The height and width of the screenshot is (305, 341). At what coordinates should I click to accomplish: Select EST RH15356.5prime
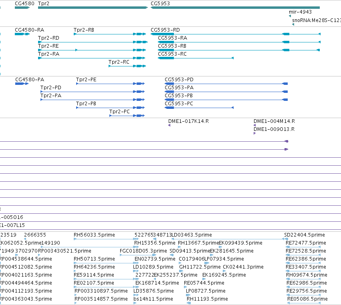[155, 243]
